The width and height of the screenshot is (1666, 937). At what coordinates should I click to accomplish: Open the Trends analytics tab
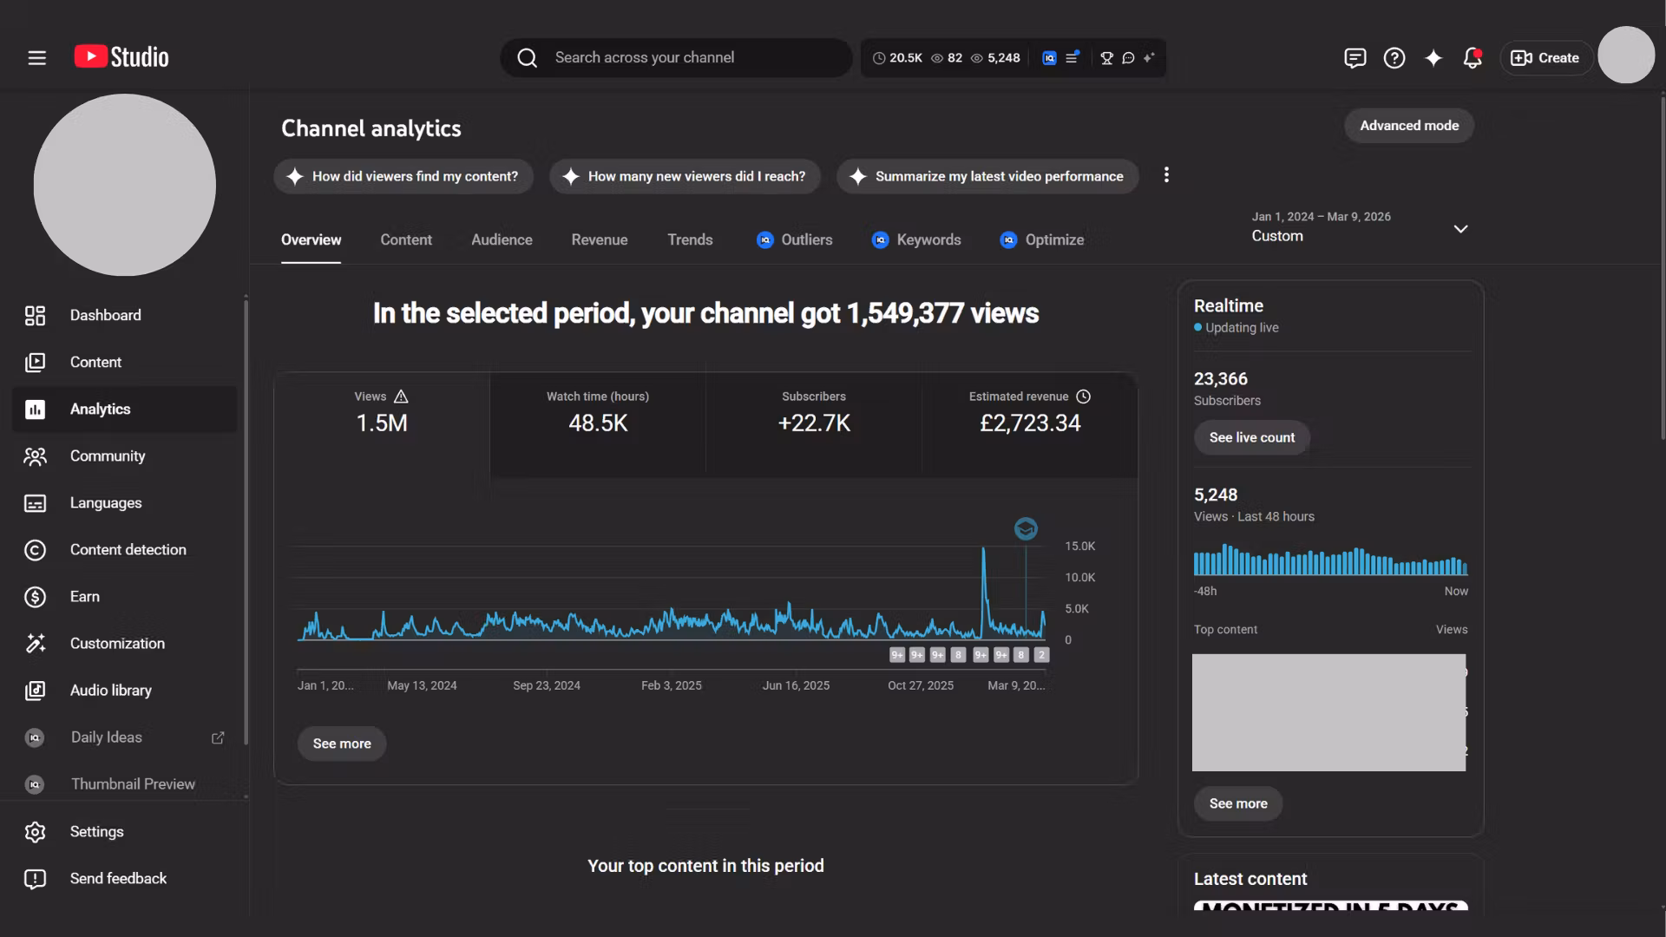pos(690,239)
